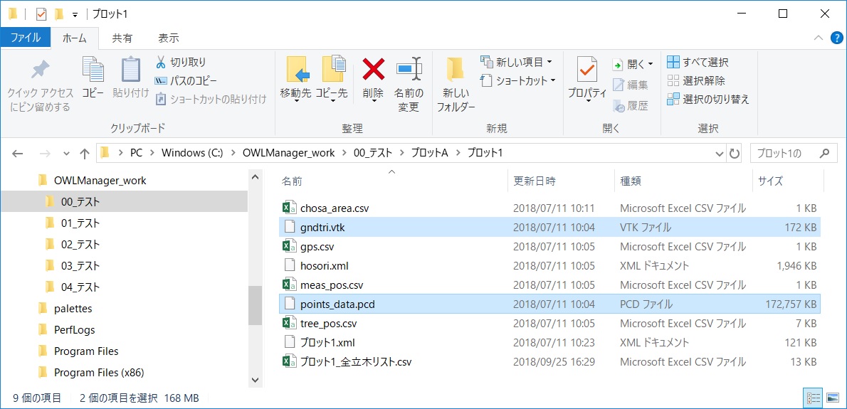This screenshot has height=409, width=847.
Task: Click the new folder icon in title bar
Action: coord(59,14)
